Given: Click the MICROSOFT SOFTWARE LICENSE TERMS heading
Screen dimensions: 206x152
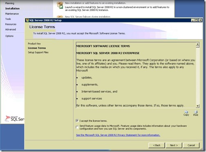Looking at the screenshot, I should (103, 46).
